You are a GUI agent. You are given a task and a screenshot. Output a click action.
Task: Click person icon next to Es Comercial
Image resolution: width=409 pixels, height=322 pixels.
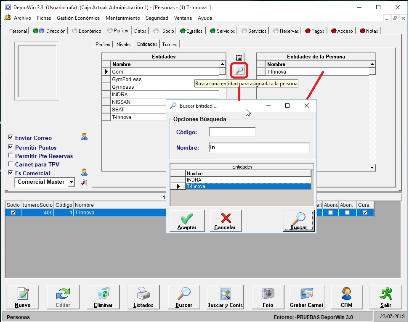84,172
